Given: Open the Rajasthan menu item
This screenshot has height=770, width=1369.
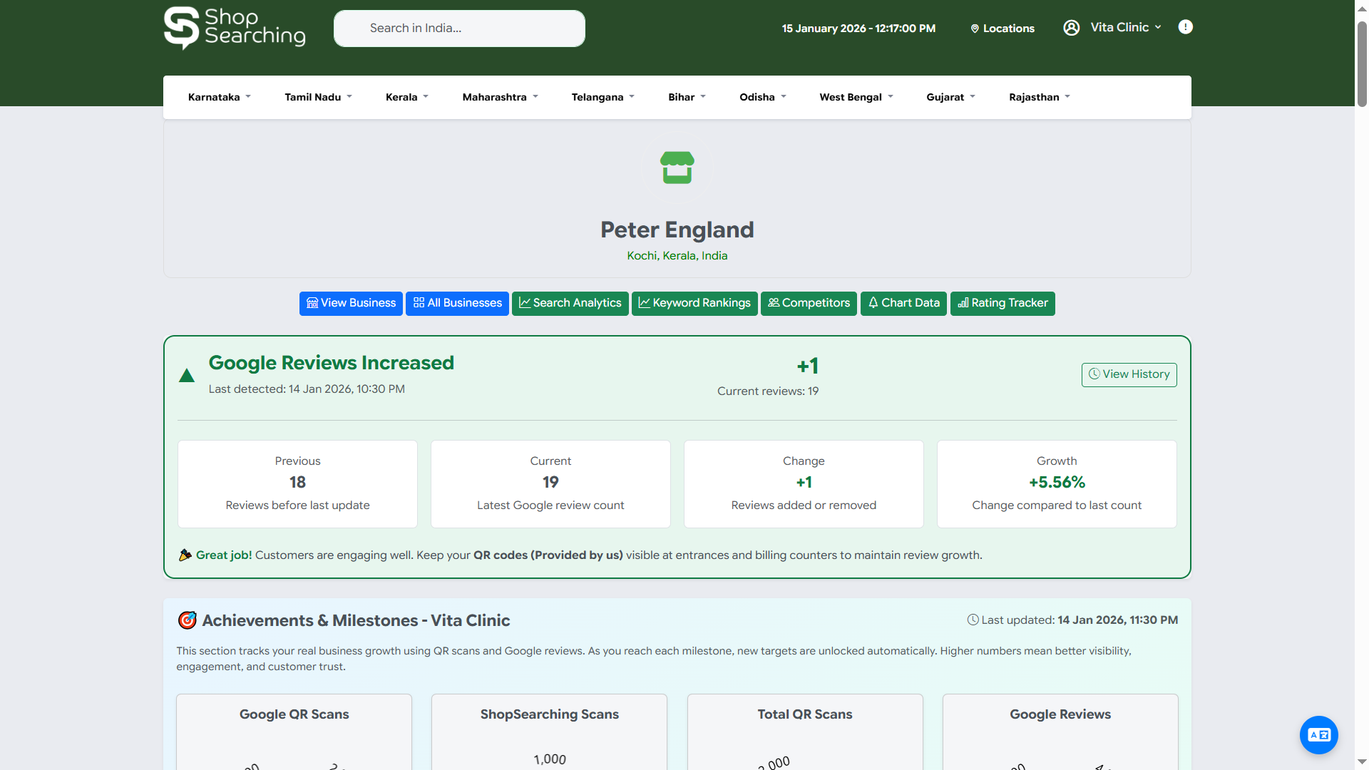Looking at the screenshot, I should (x=1039, y=97).
